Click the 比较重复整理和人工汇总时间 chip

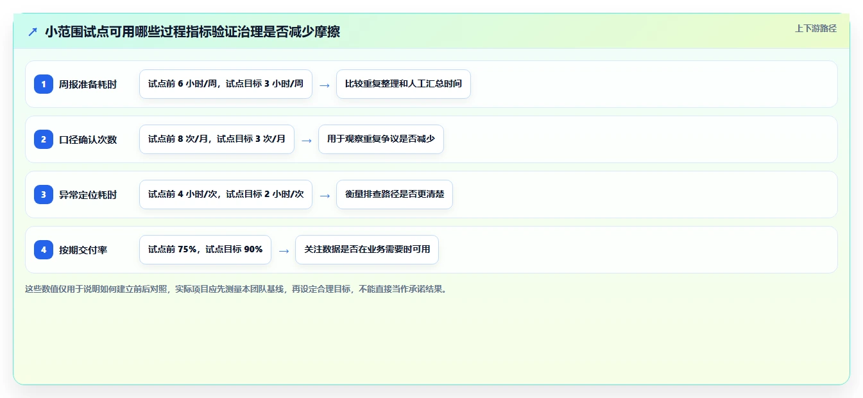404,84
